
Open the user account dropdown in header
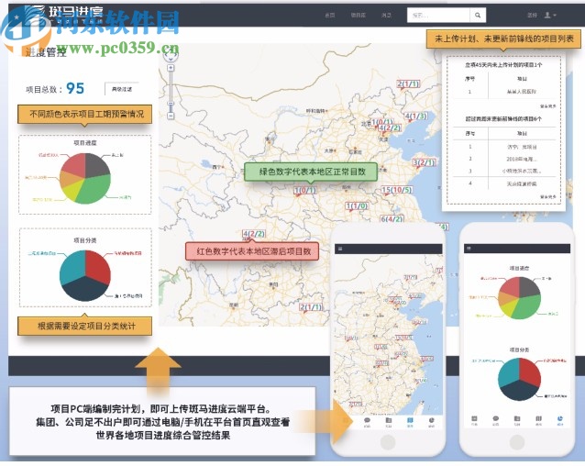point(550,16)
